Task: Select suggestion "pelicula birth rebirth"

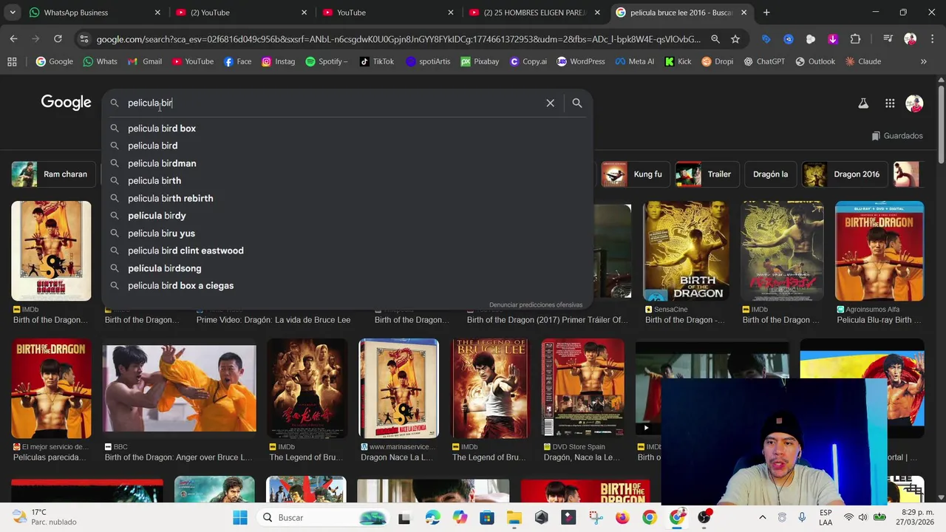Action: point(347,198)
